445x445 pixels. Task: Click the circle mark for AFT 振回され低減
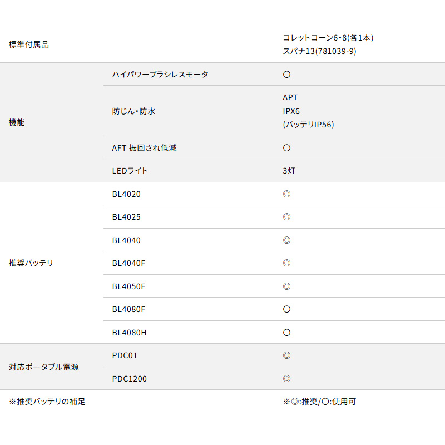(x=286, y=148)
